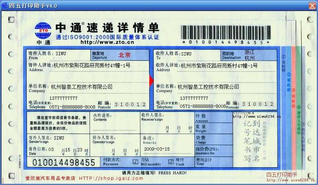Click the sender postcode boxes 310012

click(130, 104)
